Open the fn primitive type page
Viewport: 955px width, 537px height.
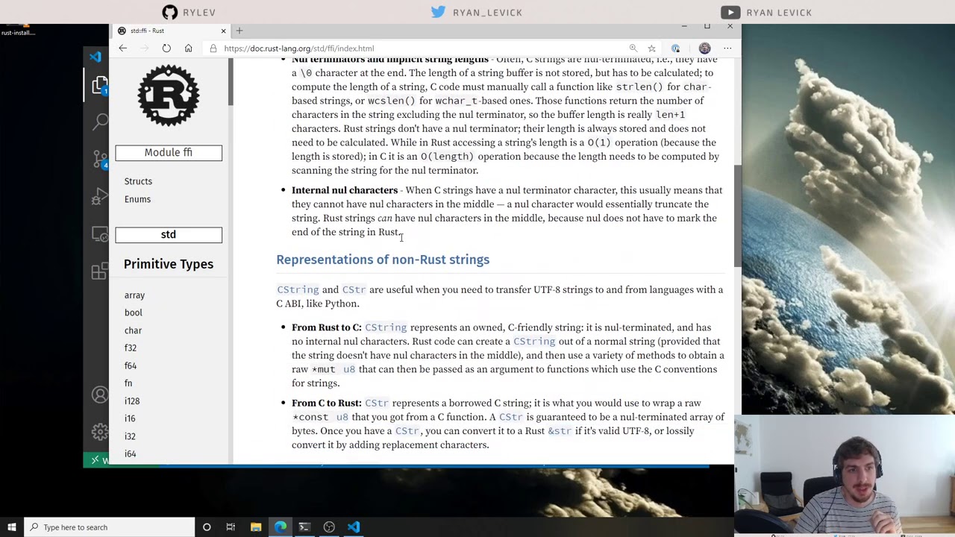[128, 383]
